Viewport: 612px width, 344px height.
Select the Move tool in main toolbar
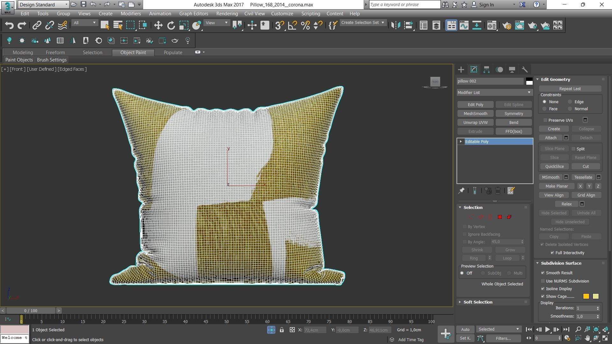158,25
